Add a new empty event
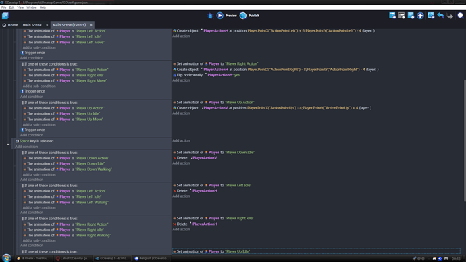Screen dimensions: 466x262 (392, 16)
